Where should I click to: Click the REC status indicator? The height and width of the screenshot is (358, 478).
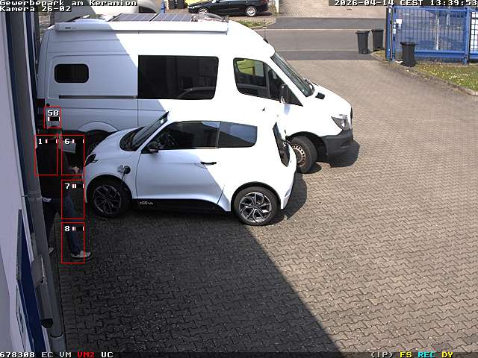point(426,354)
